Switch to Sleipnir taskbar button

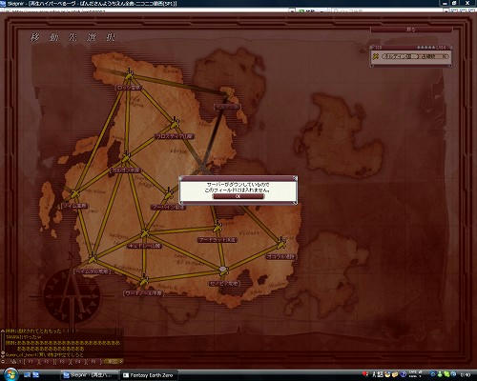pos(91,375)
